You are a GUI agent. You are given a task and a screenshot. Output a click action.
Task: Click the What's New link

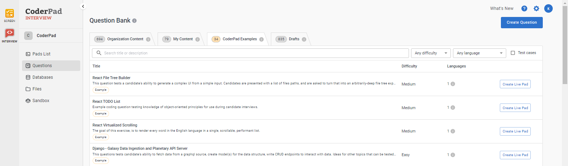click(x=501, y=8)
